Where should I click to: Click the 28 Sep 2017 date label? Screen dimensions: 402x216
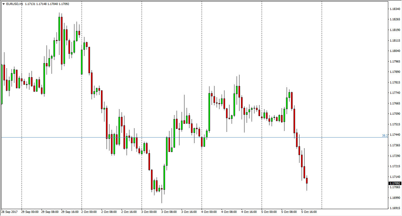point(9,212)
